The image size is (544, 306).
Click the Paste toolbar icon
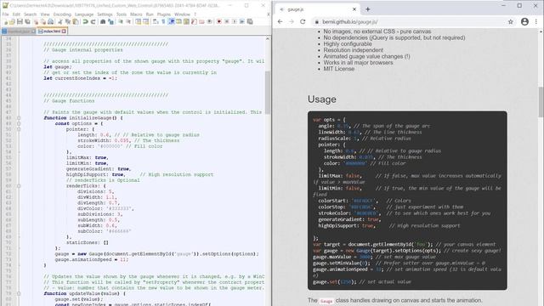(76, 21)
